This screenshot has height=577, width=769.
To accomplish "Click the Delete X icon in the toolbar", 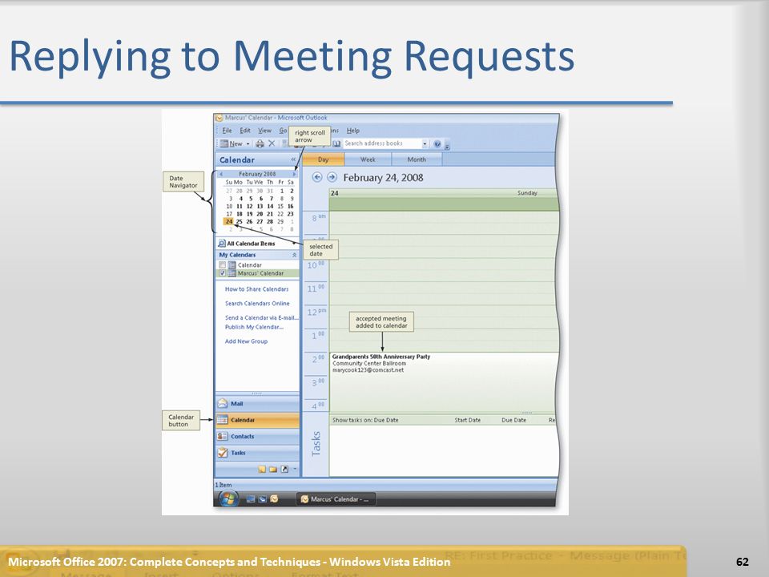I will click(272, 143).
